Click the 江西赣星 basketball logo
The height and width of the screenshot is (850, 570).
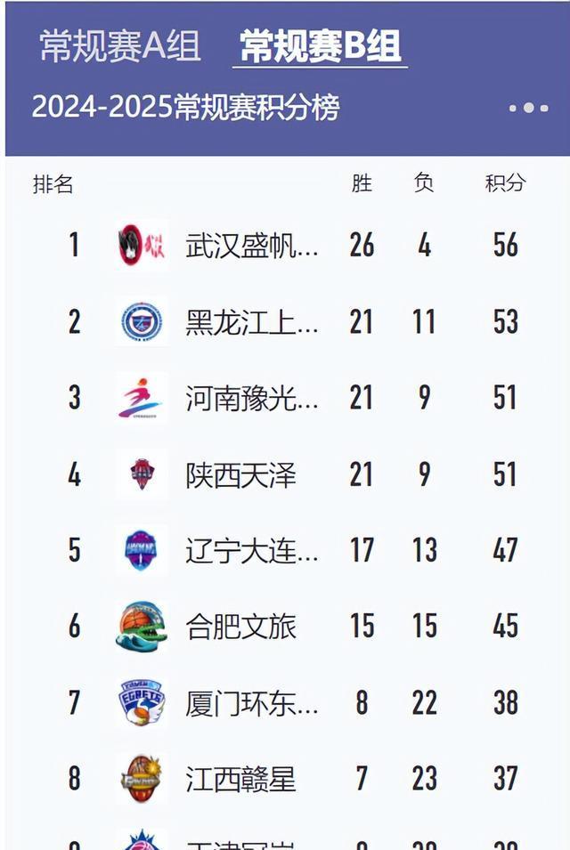click(x=142, y=779)
